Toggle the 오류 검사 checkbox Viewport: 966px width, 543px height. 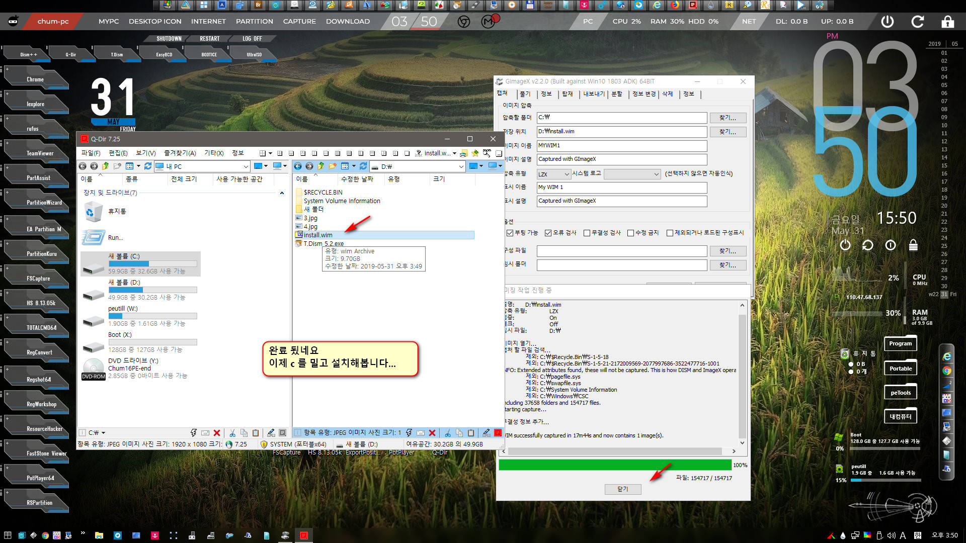(548, 233)
